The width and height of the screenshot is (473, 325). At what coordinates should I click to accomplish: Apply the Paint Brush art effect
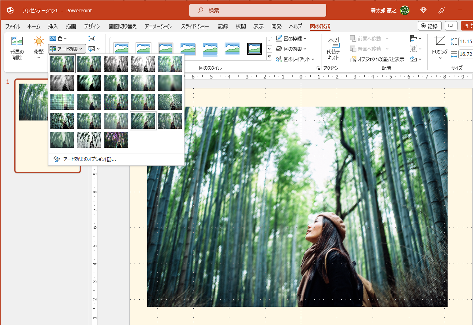coord(116,83)
